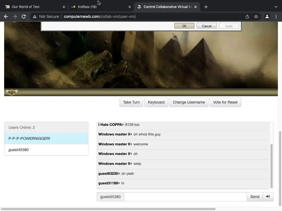Click the VM screen display area

[141, 59]
